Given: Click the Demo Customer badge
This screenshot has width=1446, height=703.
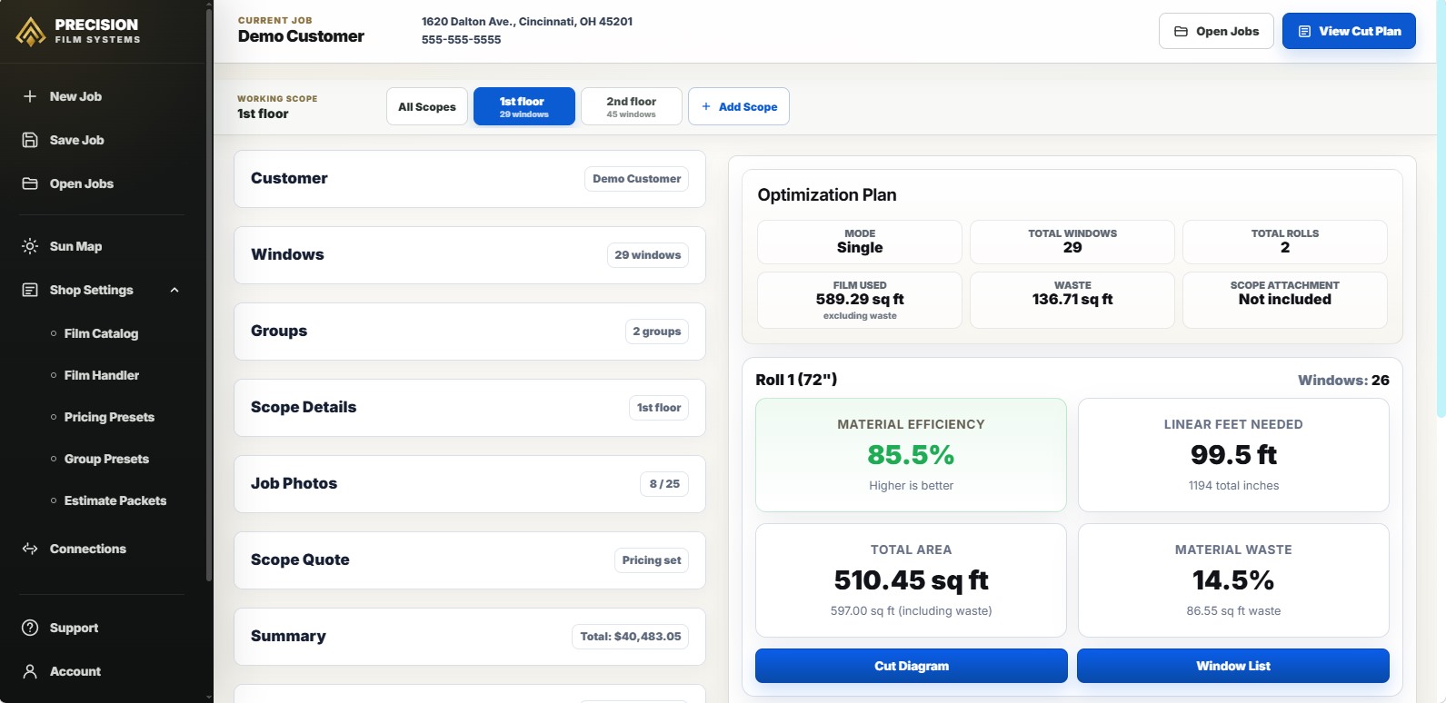Looking at the screenshot, I should (636, 179).
